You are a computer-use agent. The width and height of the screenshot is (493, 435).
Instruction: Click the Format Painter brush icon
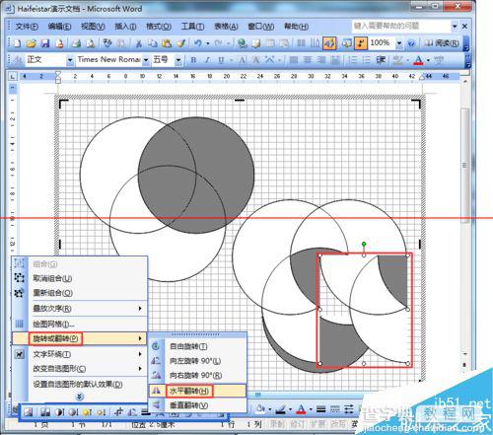[x=181, y=43]
